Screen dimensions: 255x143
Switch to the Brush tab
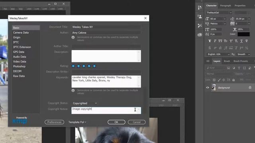[227, 61]
